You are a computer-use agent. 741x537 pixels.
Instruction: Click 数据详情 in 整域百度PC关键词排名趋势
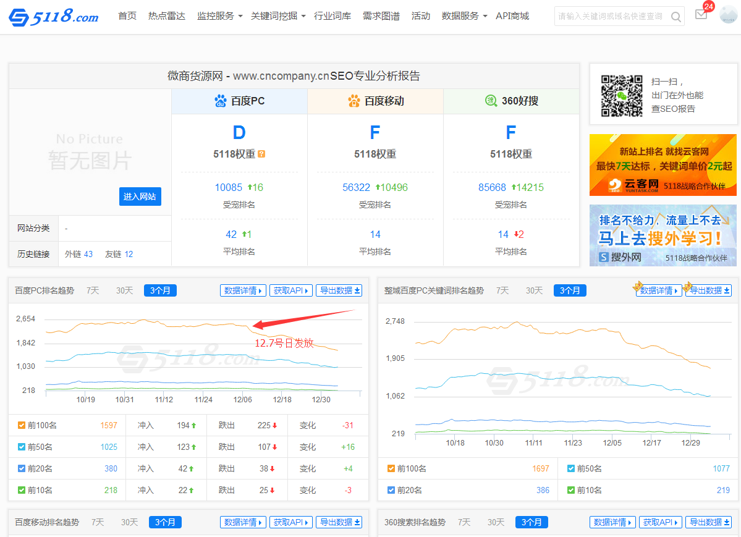659,290
